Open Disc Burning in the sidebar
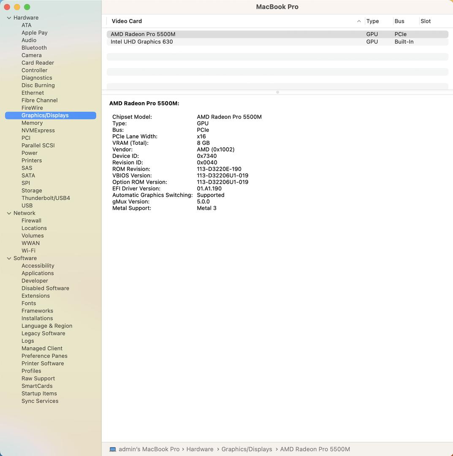The height and width of the screenshot is (456, 453). click(x=38, y=85)
